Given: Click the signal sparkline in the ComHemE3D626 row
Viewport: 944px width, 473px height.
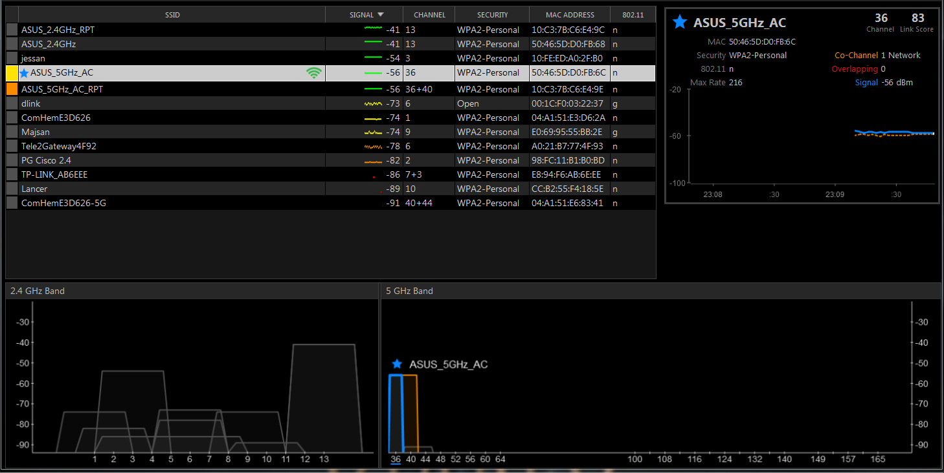Looking at the screenshot, I should [374, 119].
